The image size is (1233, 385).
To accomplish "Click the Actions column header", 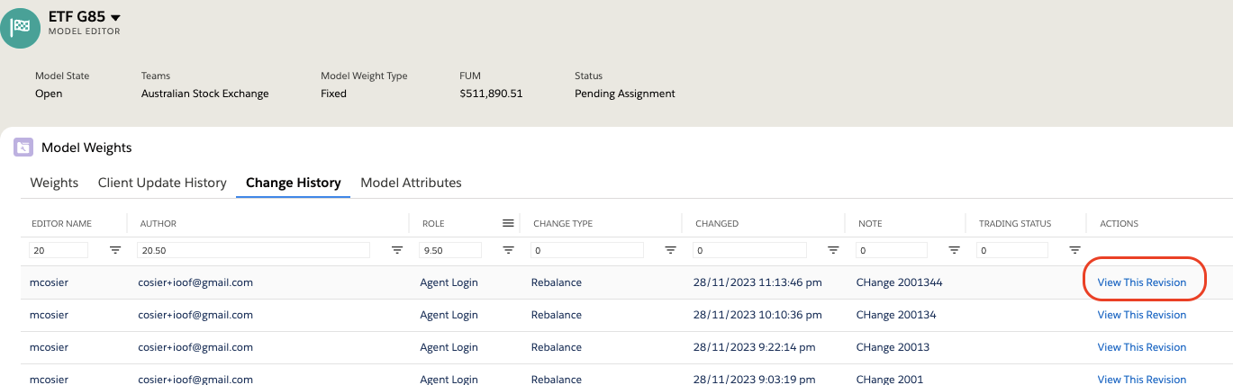I will point(1119,224).
